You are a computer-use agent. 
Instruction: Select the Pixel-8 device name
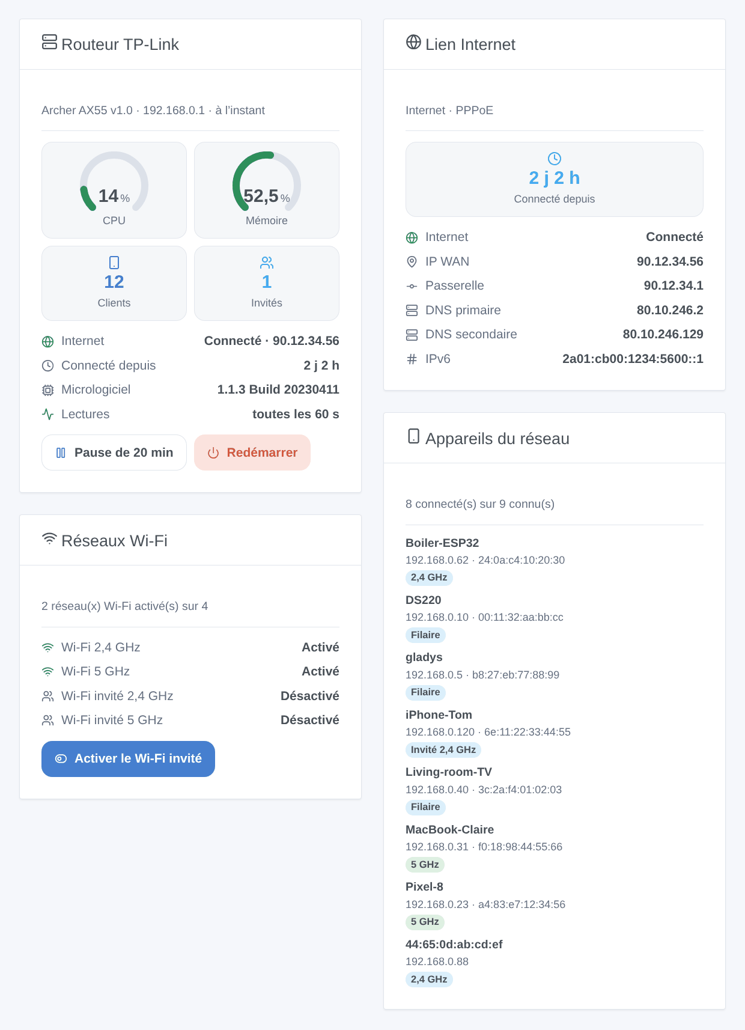tap(424, 886)
